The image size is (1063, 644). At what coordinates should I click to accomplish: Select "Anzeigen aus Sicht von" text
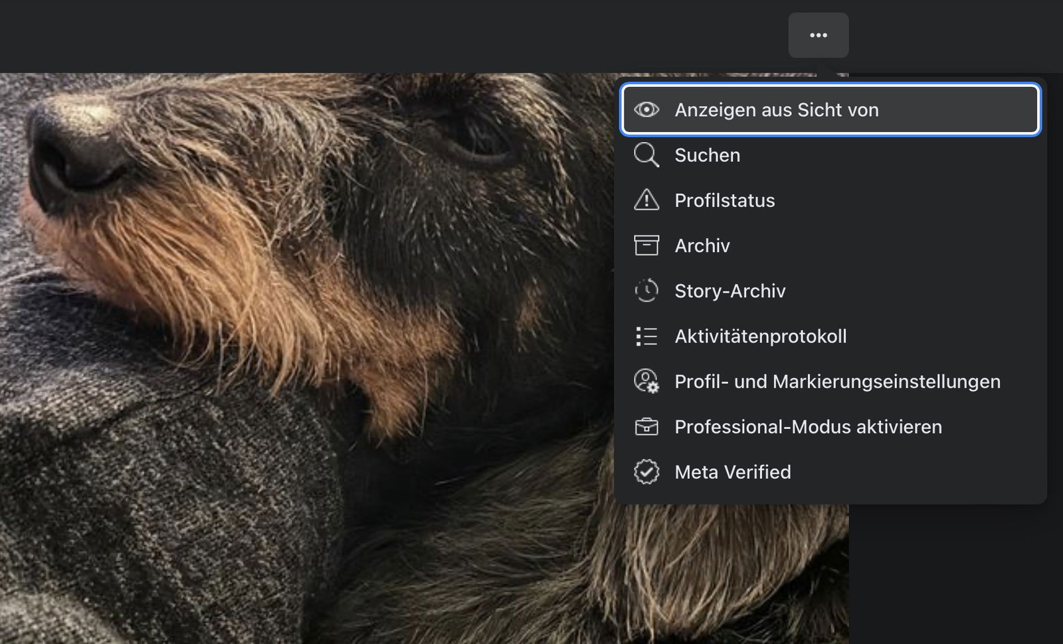coord(776,110)
